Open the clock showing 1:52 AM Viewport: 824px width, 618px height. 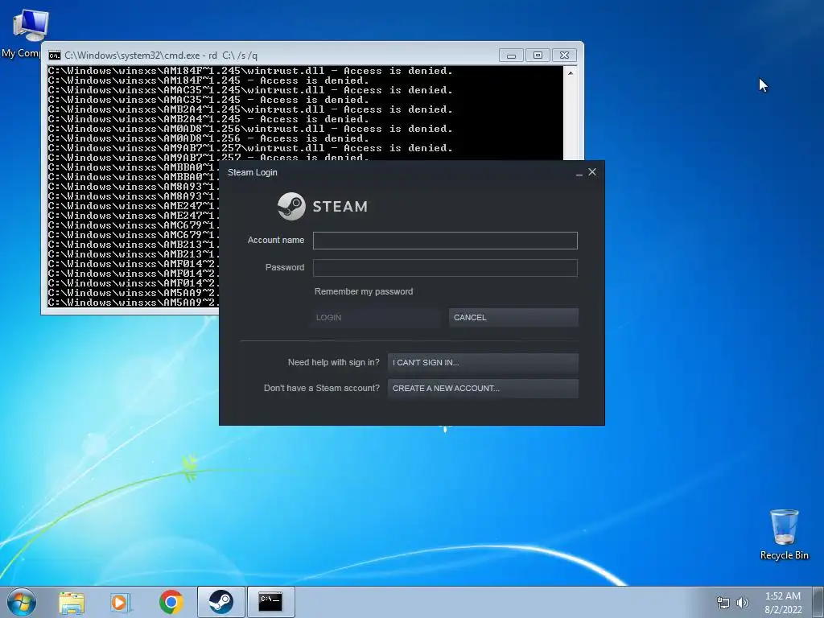tap(783, 603)
